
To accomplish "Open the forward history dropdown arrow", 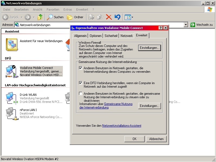I will [x=34, y=17].
